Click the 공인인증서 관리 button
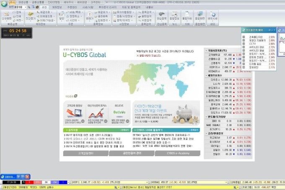Image resolution: width=285 pixels, height=190 pixels. (x=132, y=153)
